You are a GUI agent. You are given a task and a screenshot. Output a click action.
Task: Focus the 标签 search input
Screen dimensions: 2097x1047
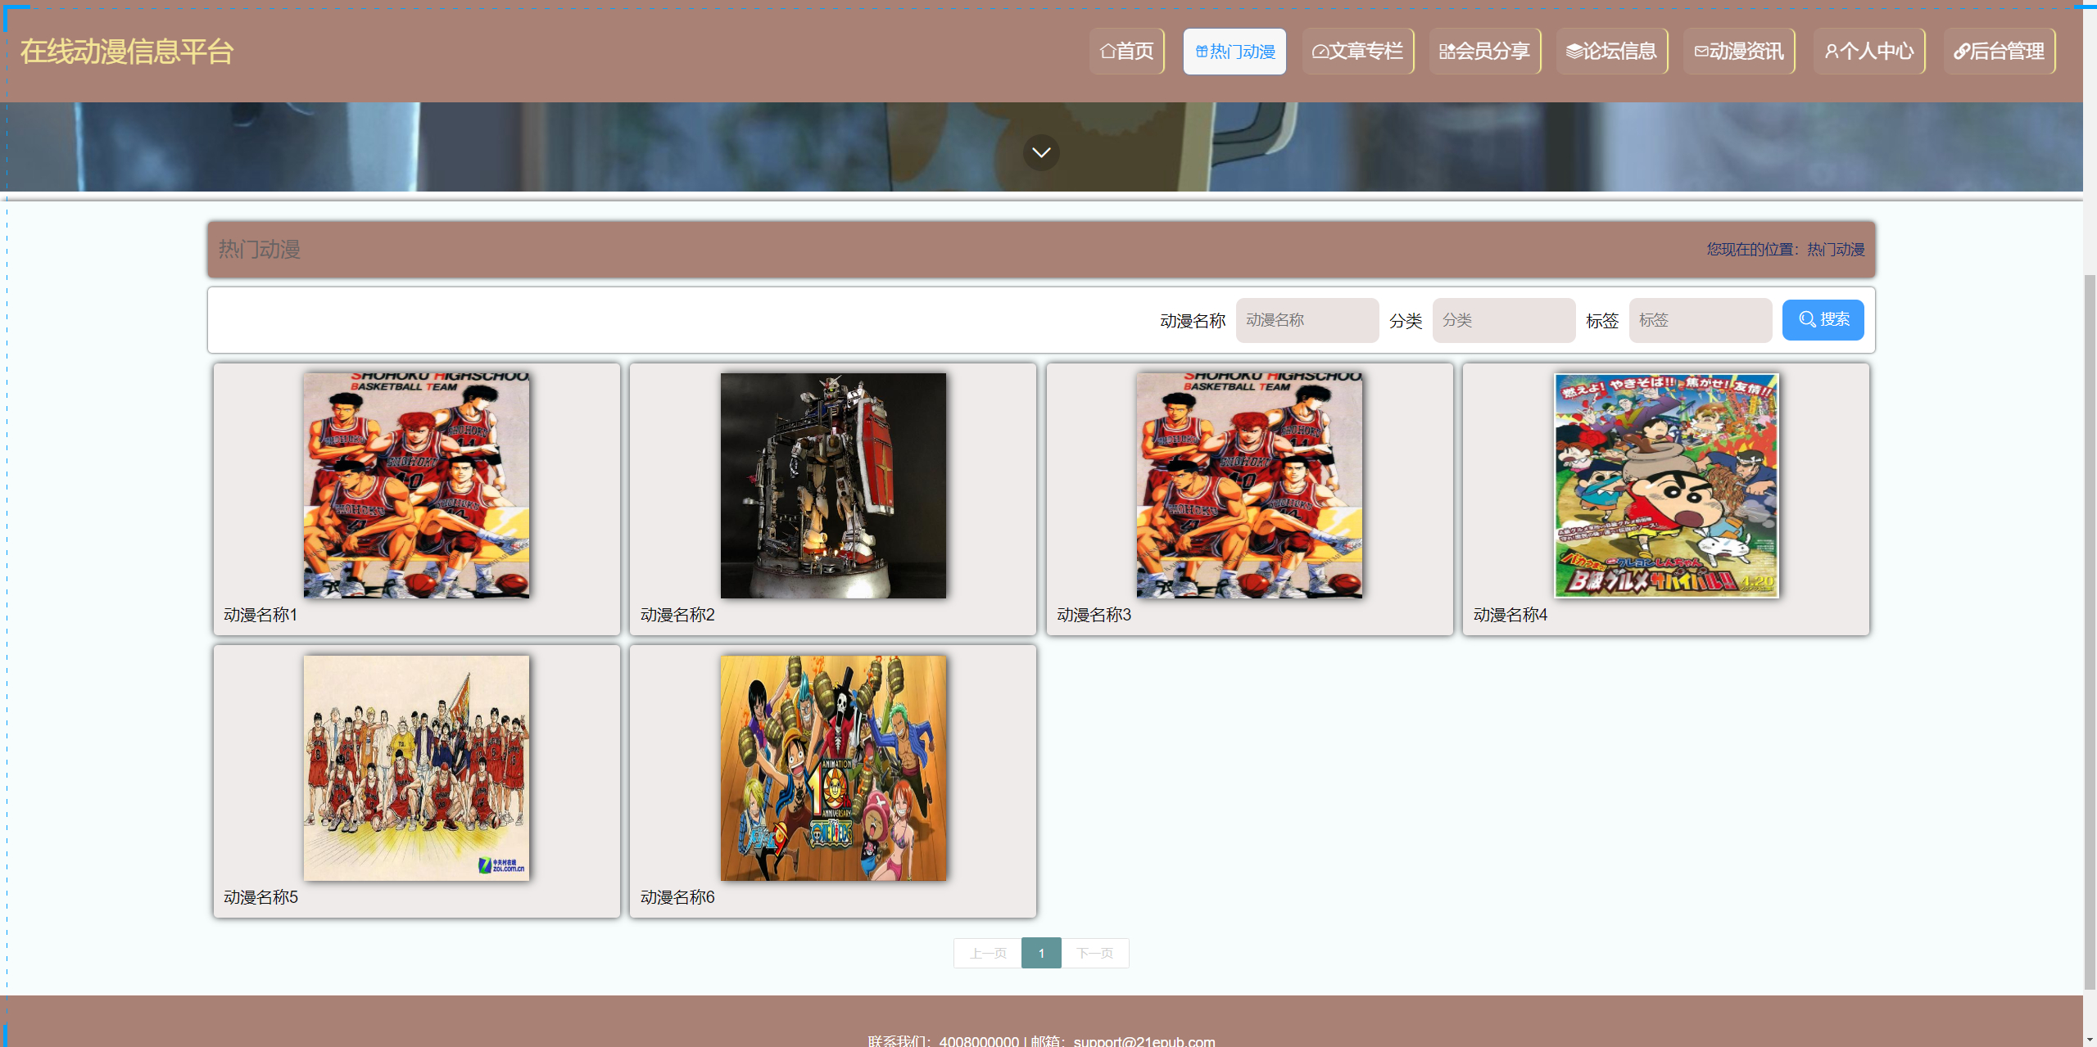tap(1700, 320)
